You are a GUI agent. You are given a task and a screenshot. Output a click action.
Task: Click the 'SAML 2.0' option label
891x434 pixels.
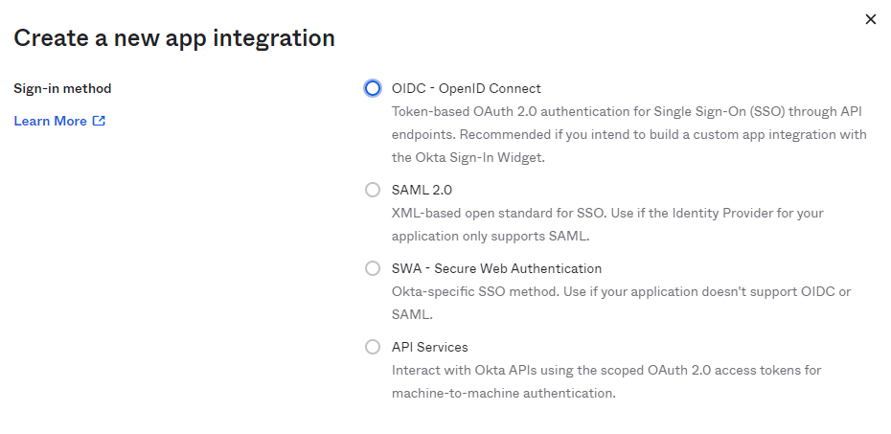(422, 190)
